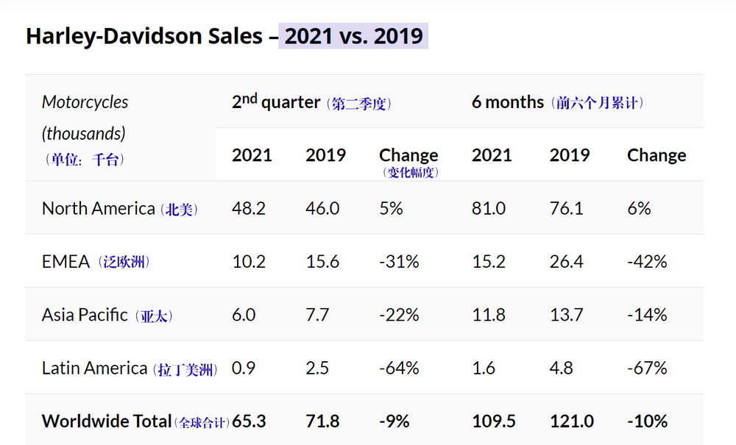Select the '2nd quarter' column group header
Viewport: 736px width, 445px height.
(x=311, y=102)
